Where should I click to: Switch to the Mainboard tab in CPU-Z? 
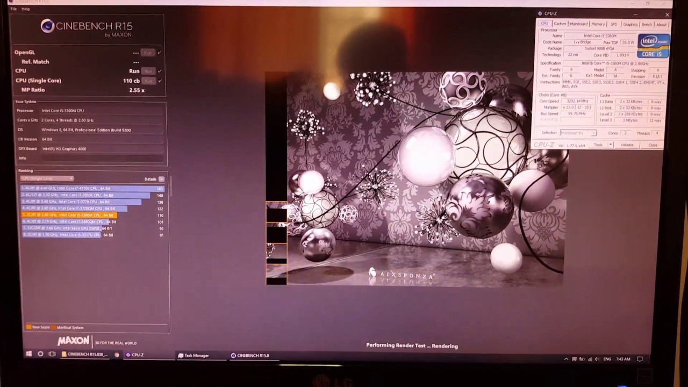[x=579, y=24]
